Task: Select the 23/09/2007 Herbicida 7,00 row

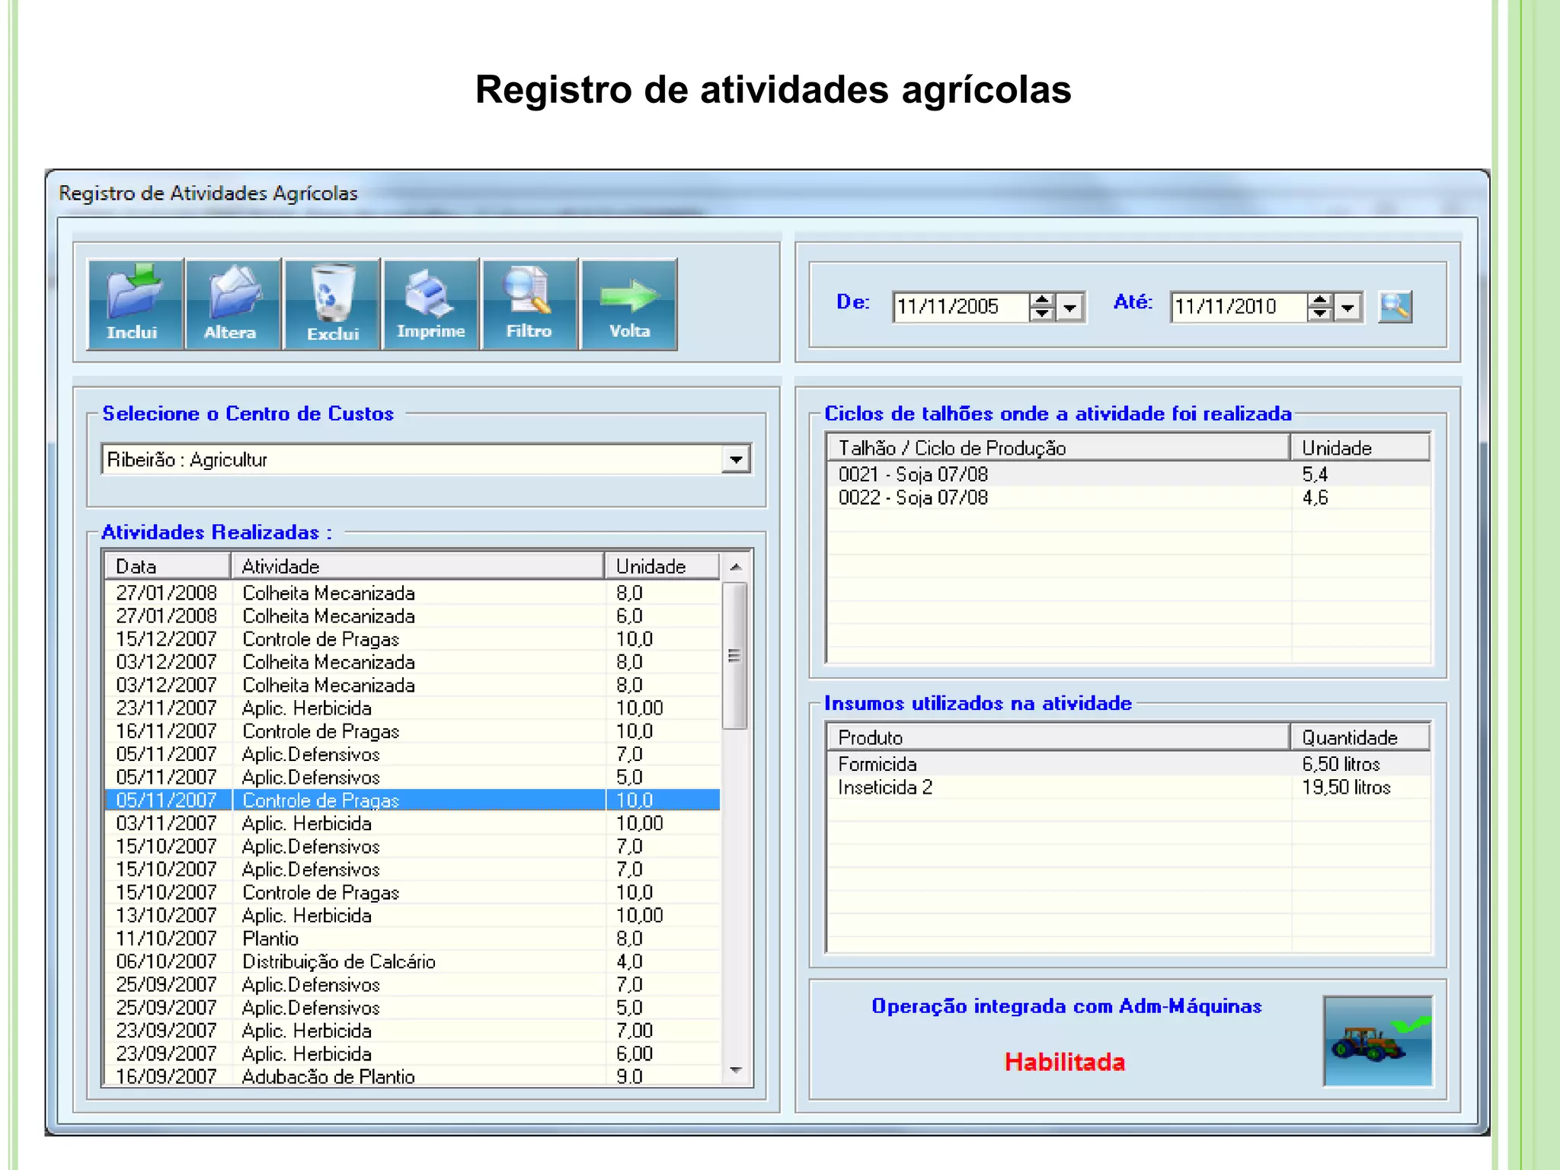Action: 412,1031
